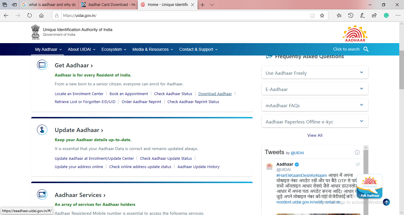Click the Aadhaar logo at top right

[355, 33]
